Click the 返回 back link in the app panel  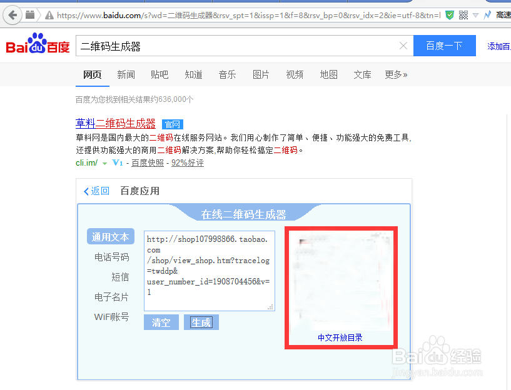96,191
